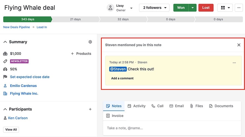Open the note's three-dots options menu

point(234,63)
